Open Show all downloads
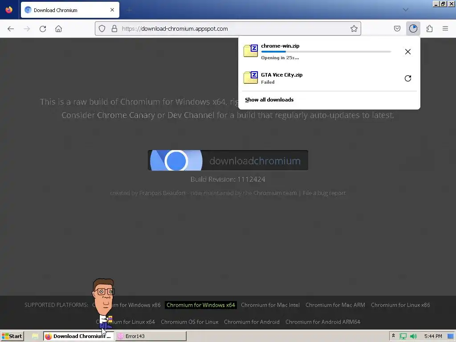Viewport: 456px width, 342px height. click(269, 100)
